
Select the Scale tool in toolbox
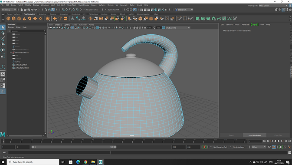3,56
